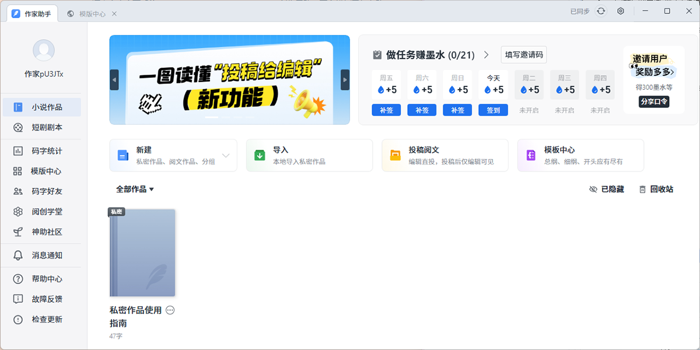Click the sync refresh icon beside 已同步
Image resolution: width=700 pixels, height=350 pixels.
[601, 11]
